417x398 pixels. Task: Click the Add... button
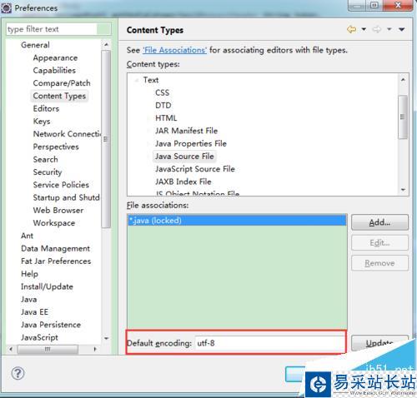pos(379,222)
